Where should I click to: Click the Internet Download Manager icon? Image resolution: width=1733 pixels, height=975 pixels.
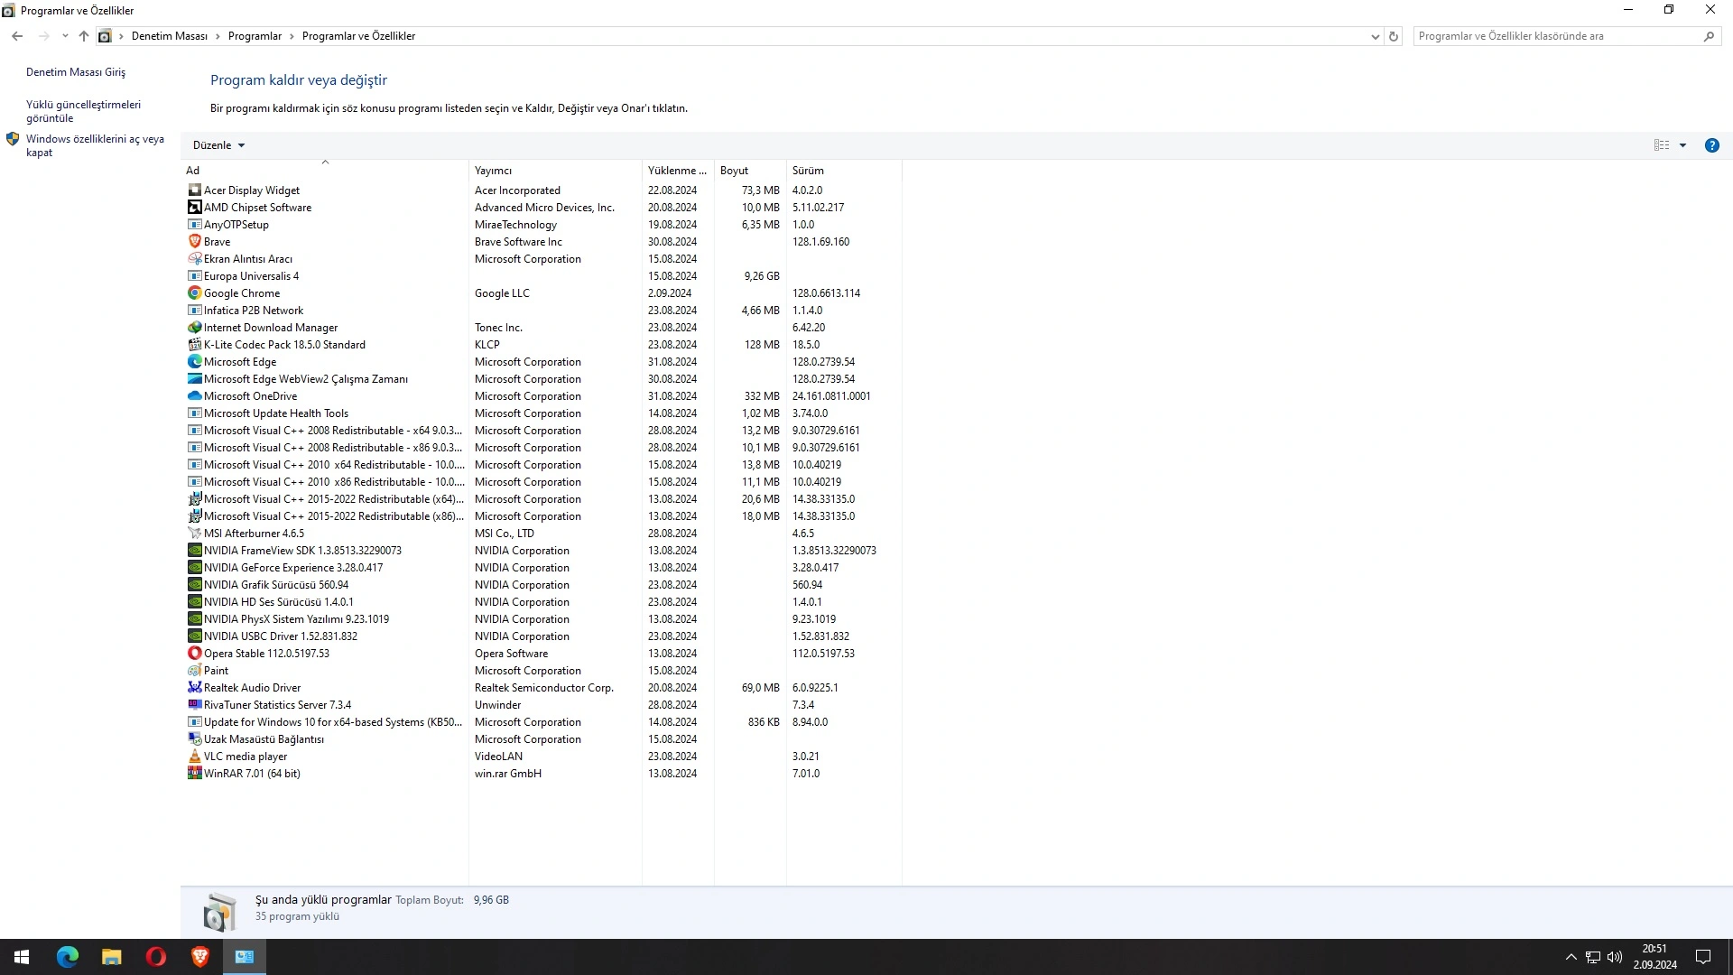click(x=194, y=328)
